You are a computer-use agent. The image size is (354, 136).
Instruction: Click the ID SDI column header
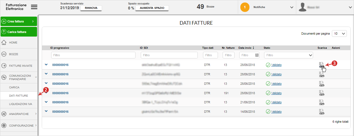[144, 48]
